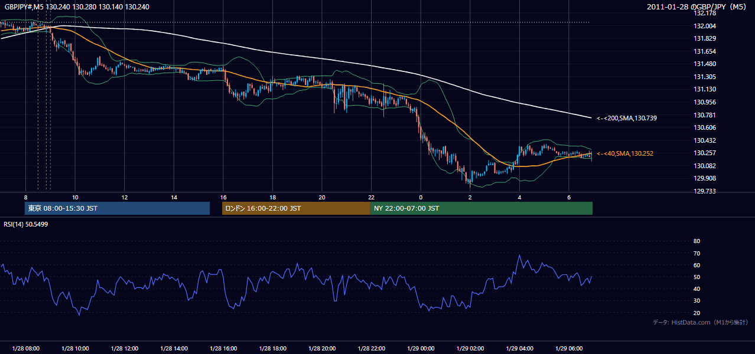Click the RSI scale value 70
755x354 pixels.
697,253
